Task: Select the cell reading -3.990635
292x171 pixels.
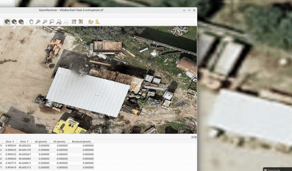Action: [10, 150]
